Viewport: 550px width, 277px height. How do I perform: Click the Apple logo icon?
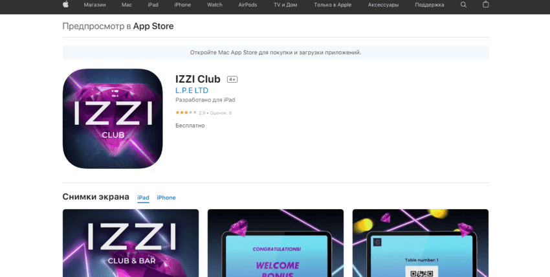pyautogui.click(x=65, y=5)
